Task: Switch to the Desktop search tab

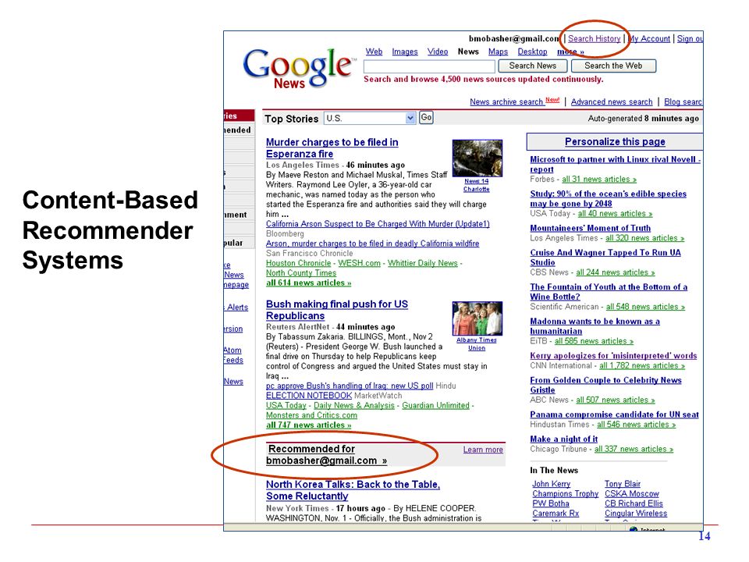Action: coord(532,52)
